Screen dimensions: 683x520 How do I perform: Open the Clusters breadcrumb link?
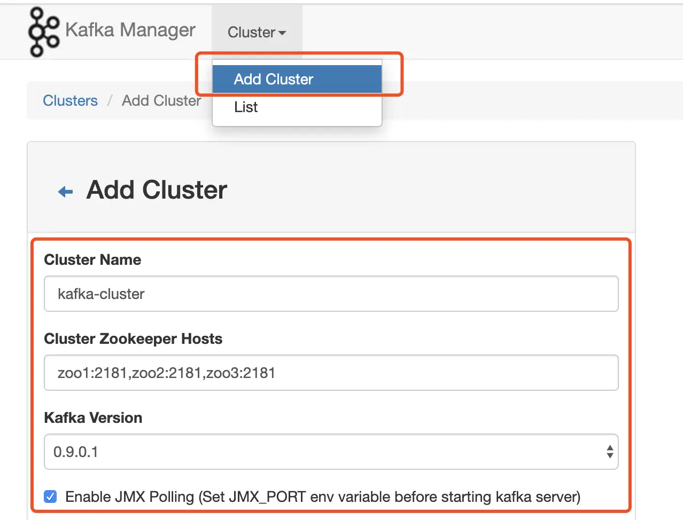pyautogui.click(x=71, y=100)
